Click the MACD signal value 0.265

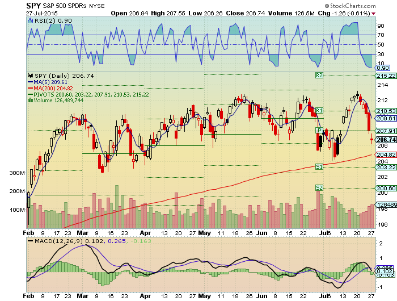[x=117, y=241]
